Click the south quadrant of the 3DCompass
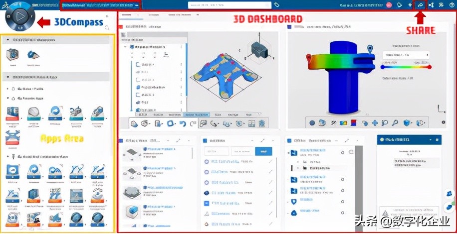Viewport: 457px width, 234px height. [x=20, y=27]
